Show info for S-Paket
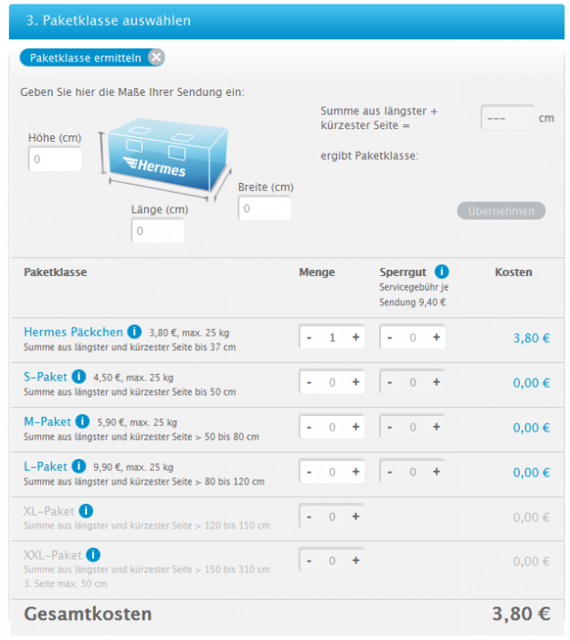570x640 pixels. 79,377
